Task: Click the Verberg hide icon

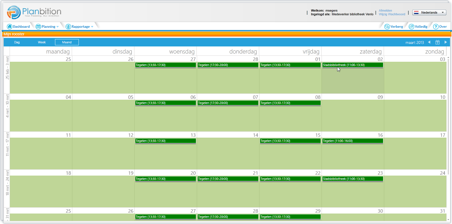Action: tap(387, 27)
